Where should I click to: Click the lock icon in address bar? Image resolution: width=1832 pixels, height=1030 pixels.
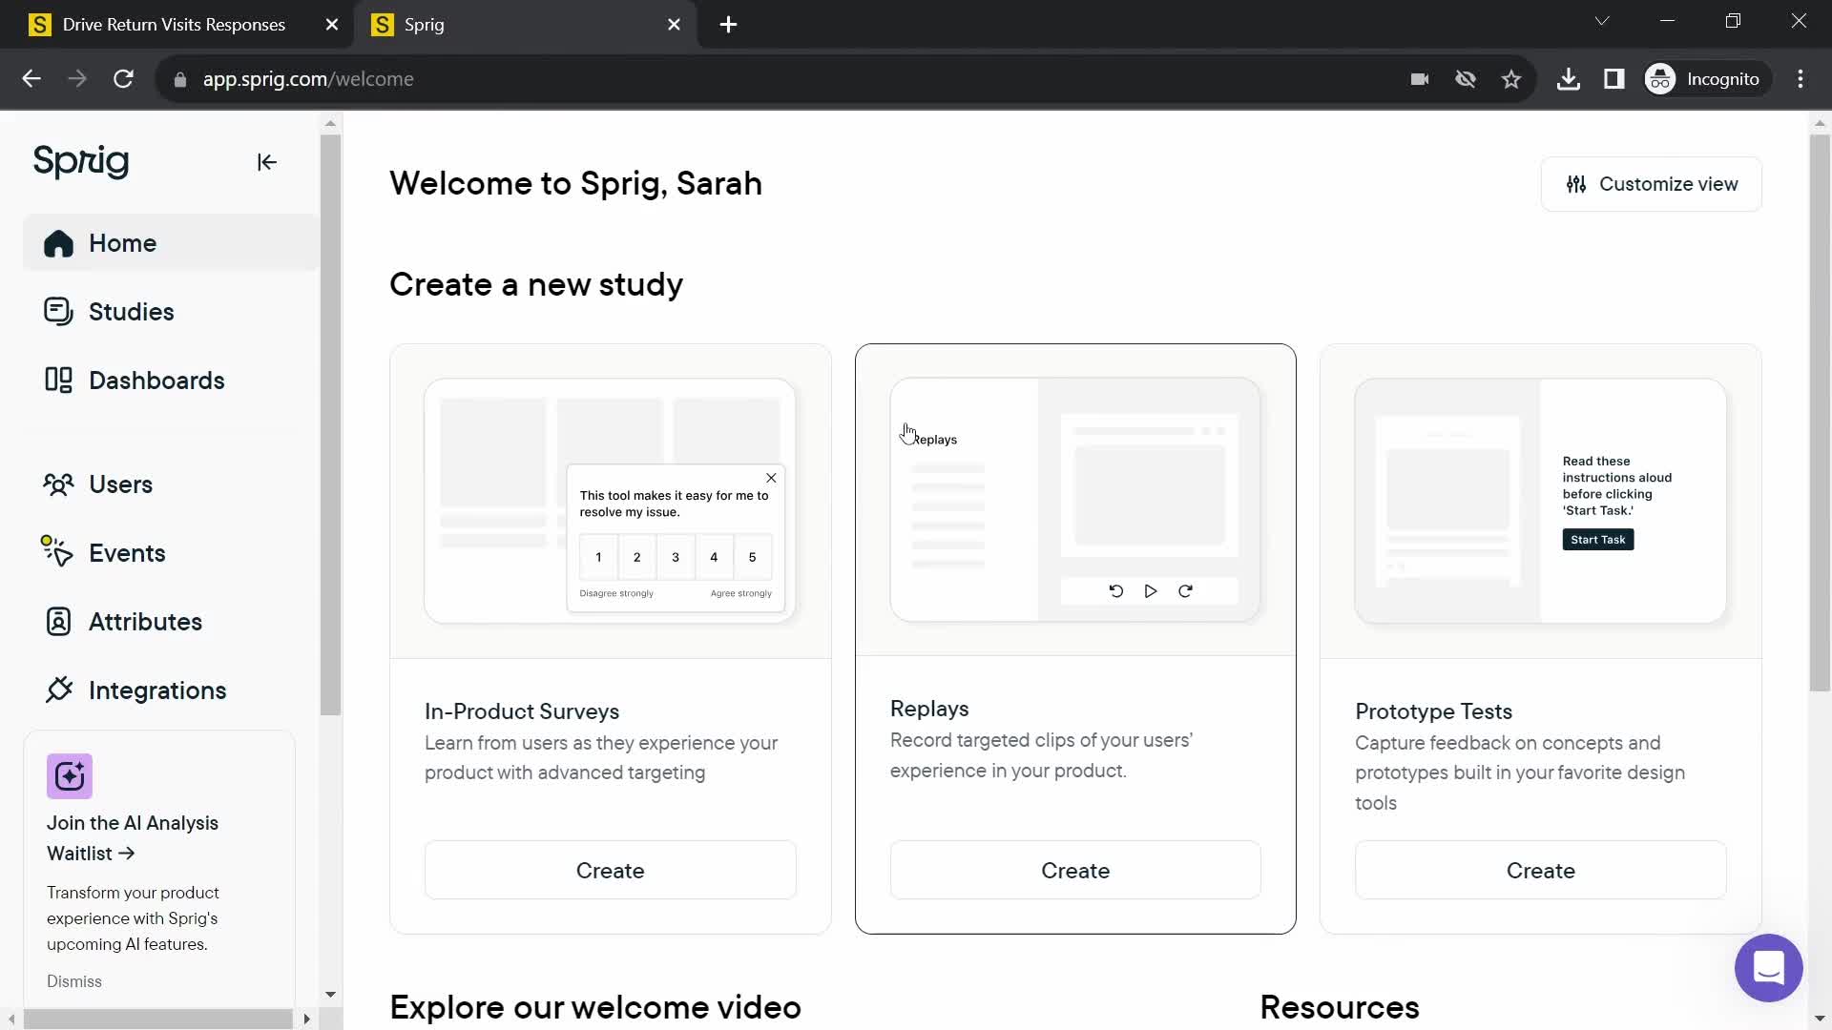click(x=179, y=79)
